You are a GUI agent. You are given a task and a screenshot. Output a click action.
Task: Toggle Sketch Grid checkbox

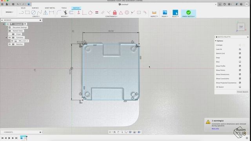[x=240, y=53]
